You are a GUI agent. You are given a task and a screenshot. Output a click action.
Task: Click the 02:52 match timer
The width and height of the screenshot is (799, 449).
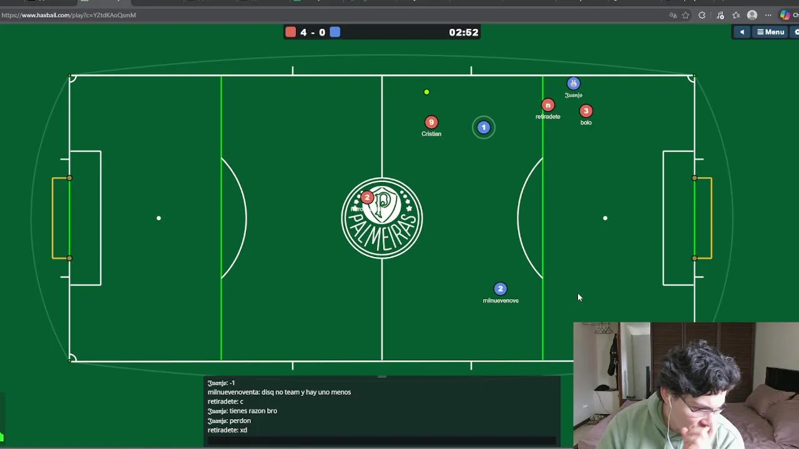(464, 32)
